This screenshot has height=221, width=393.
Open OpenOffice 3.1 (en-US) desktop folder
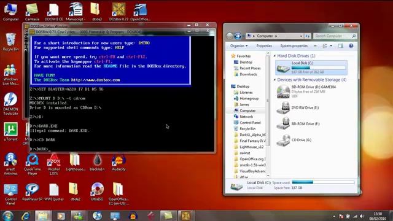tap(119, 194)
